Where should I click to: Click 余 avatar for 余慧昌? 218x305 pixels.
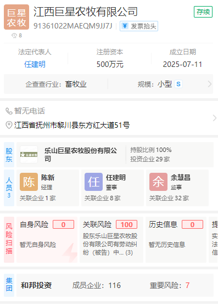pos(159,182)
